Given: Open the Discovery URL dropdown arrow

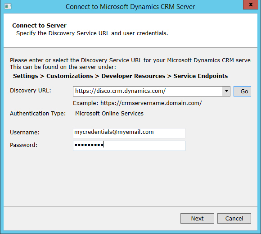Looking at the screenshot, I should point(226,91).
